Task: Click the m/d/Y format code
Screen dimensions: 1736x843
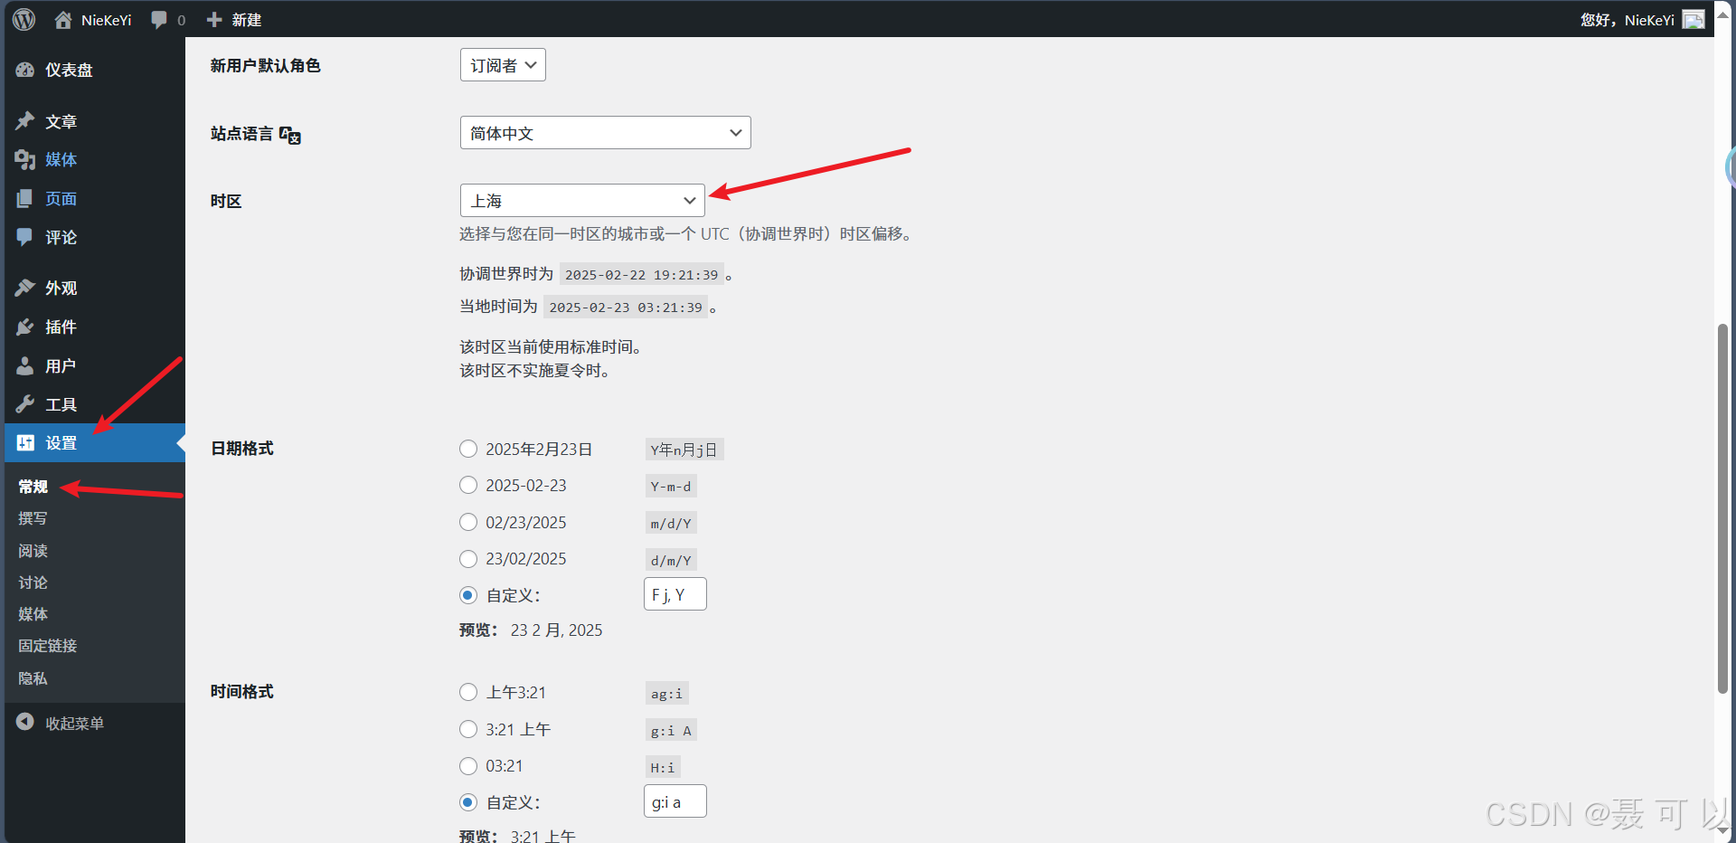Action: point(671,524)
